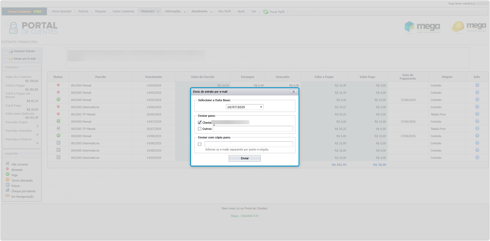Click Mega - Checklist 4.81 link
This screenshot has width=490, height=241.
click(x=245, y=216)
